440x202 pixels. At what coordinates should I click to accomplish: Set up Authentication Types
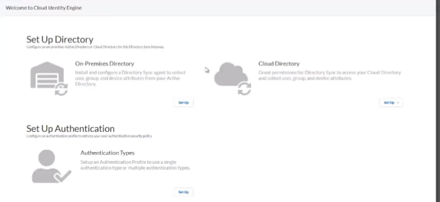coord(183,192)
